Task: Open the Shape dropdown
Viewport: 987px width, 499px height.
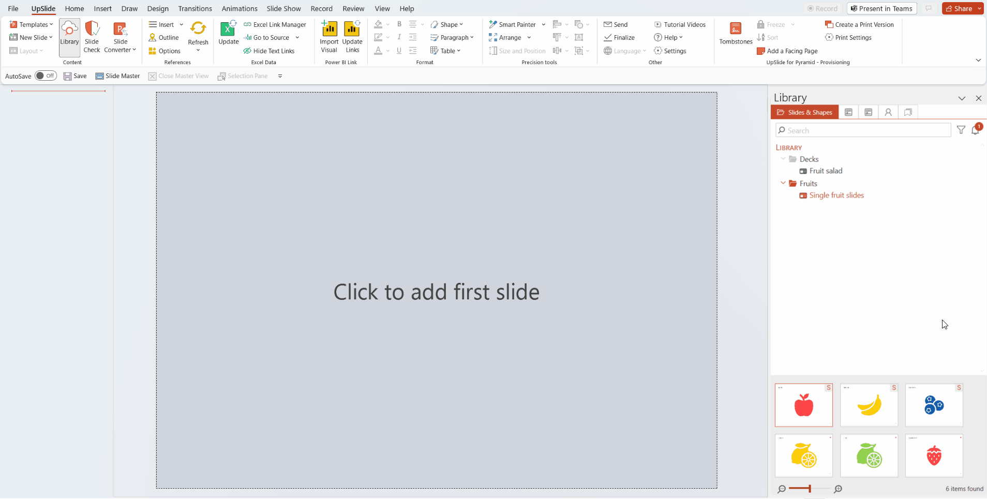Action: coord(447,24)
